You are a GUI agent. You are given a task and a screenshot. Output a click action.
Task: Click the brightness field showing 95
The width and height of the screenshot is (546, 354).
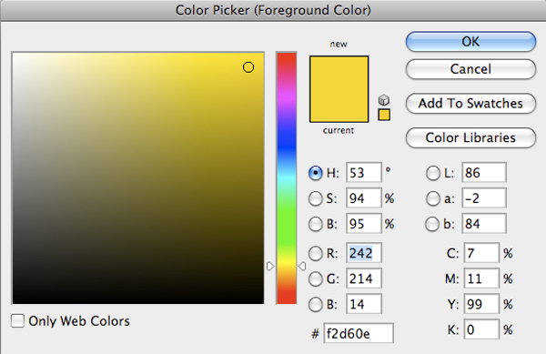[363, 224]
